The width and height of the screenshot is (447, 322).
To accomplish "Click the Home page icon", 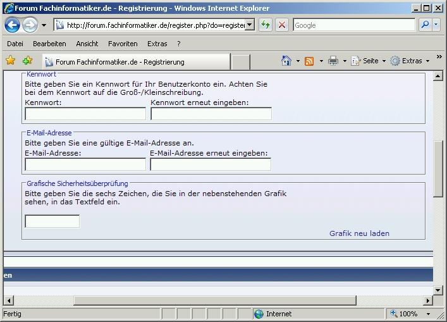I will (x=286, y=61).
